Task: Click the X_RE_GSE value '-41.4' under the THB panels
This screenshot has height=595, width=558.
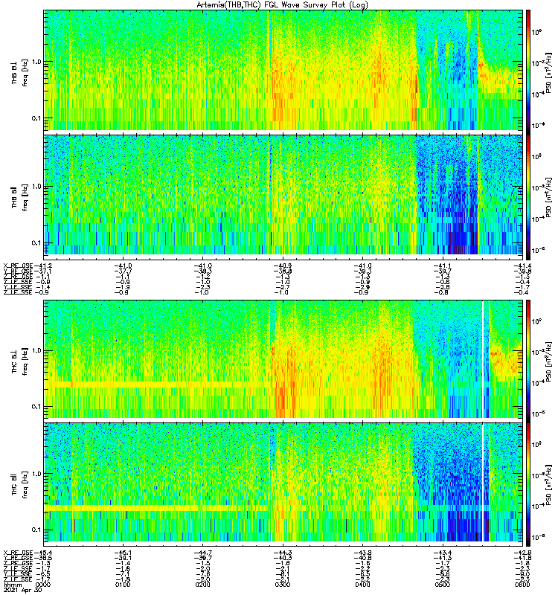Action: click(522, 266)
